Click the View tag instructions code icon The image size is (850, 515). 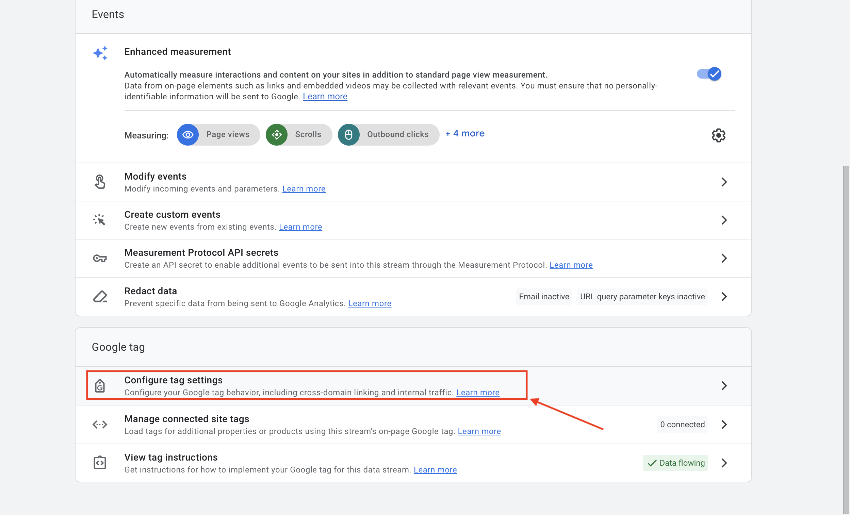100,463
